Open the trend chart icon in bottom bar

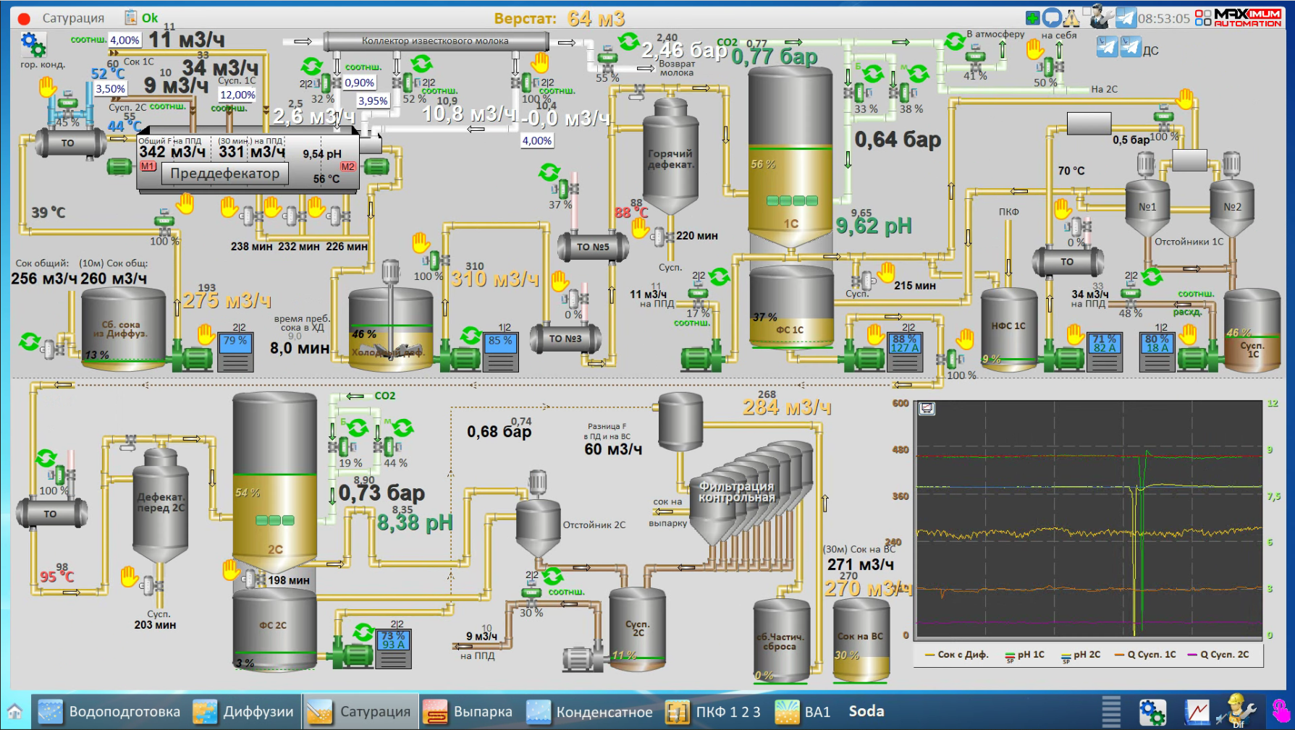point(1197,712)
